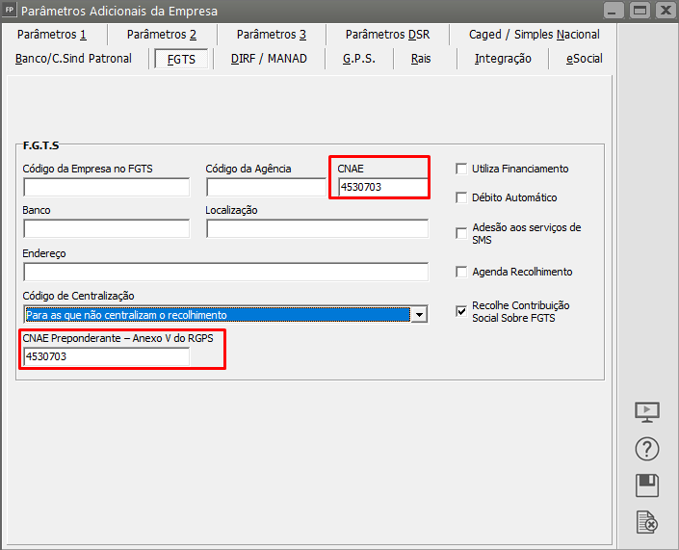
Task: Open the DIRF / MANAD tab
Action: click(269, 59)
